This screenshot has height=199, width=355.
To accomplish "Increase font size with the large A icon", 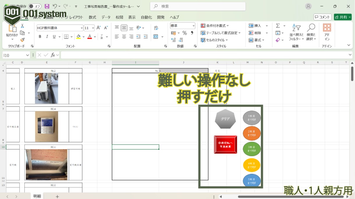I will pyautogui.click(x=99, y=28).
